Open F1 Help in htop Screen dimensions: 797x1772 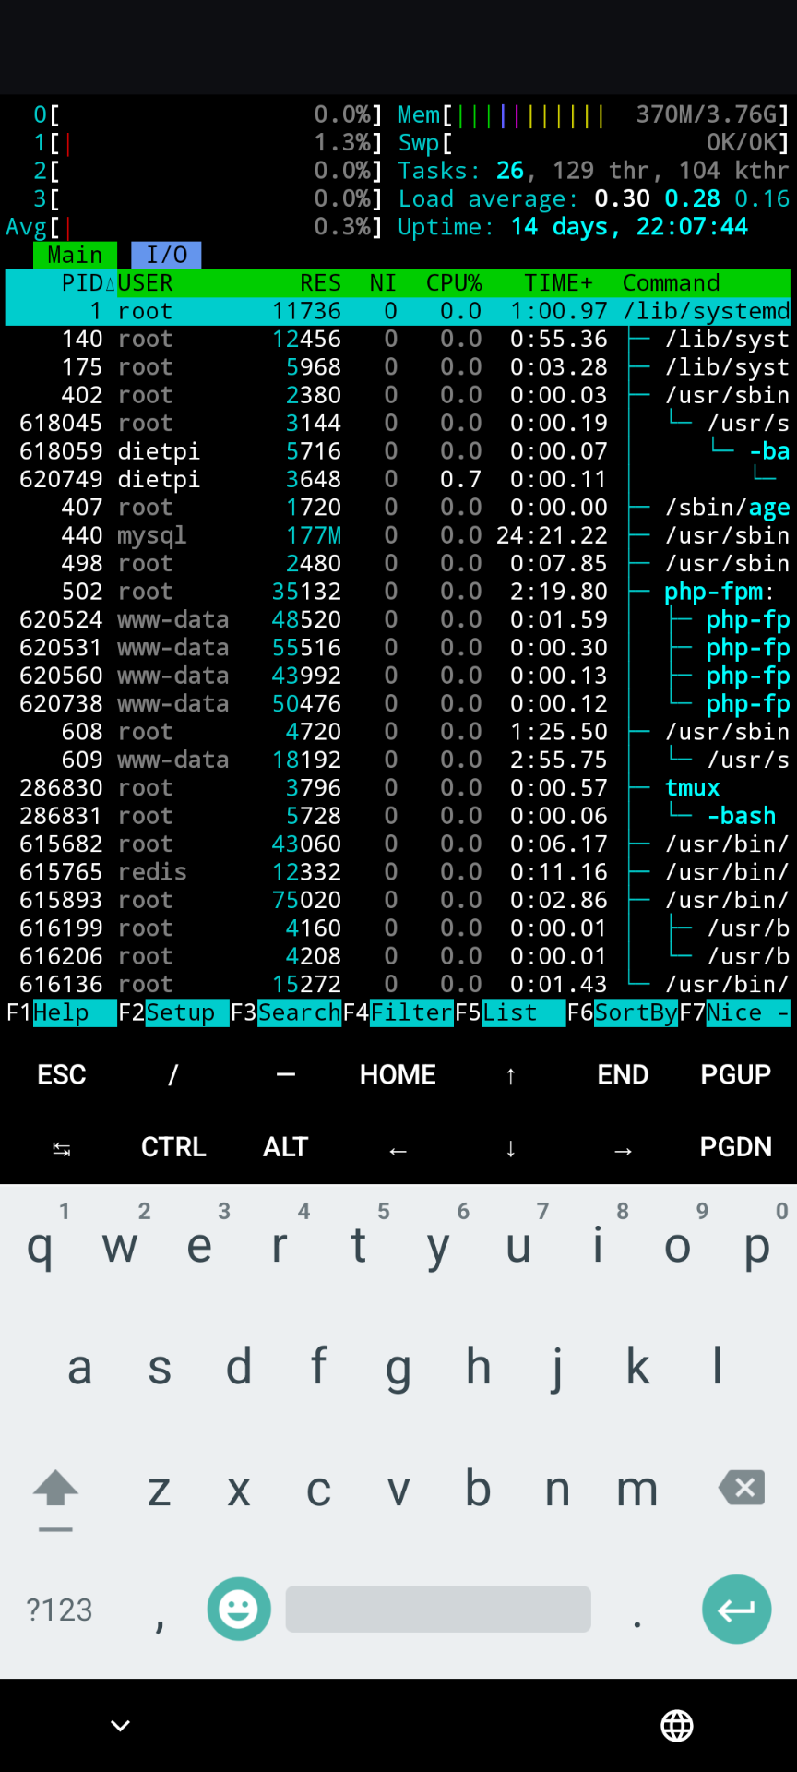61,1012
